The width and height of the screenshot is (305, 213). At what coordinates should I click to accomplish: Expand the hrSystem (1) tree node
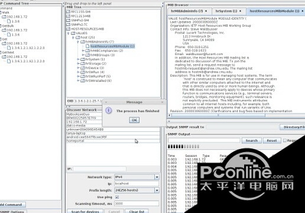point(78,59)
